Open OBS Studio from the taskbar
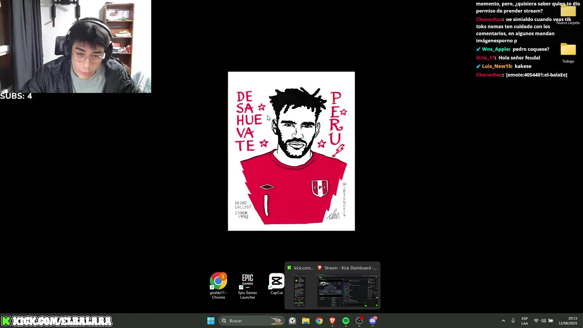583x328 pixels. [x=359, y=321]
